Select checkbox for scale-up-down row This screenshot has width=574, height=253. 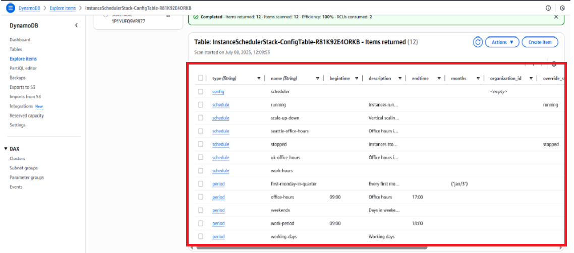click(201, 118)
